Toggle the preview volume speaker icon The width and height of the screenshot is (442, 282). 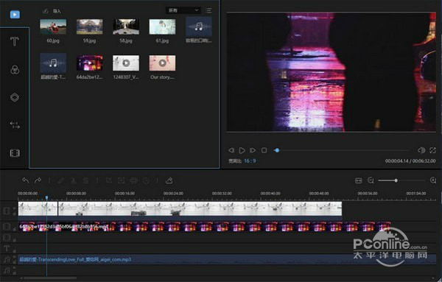coord(421,150)
